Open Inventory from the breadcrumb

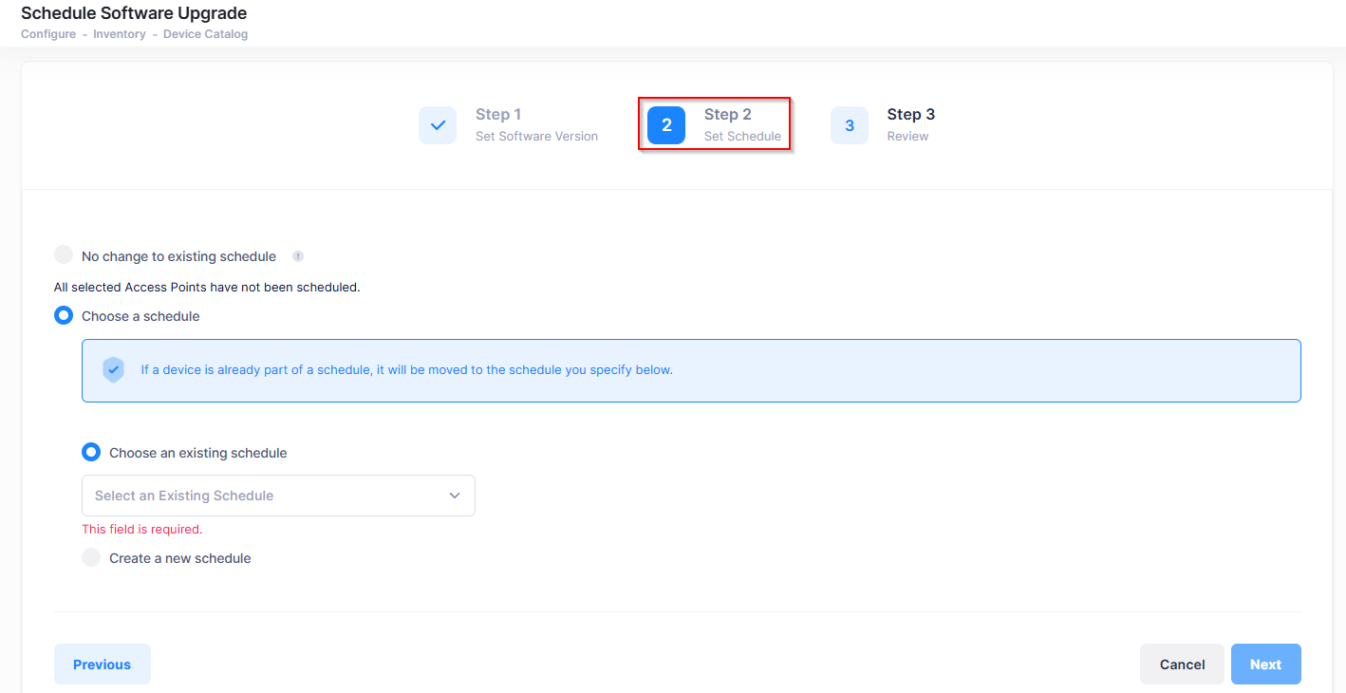tap(120, 34)
